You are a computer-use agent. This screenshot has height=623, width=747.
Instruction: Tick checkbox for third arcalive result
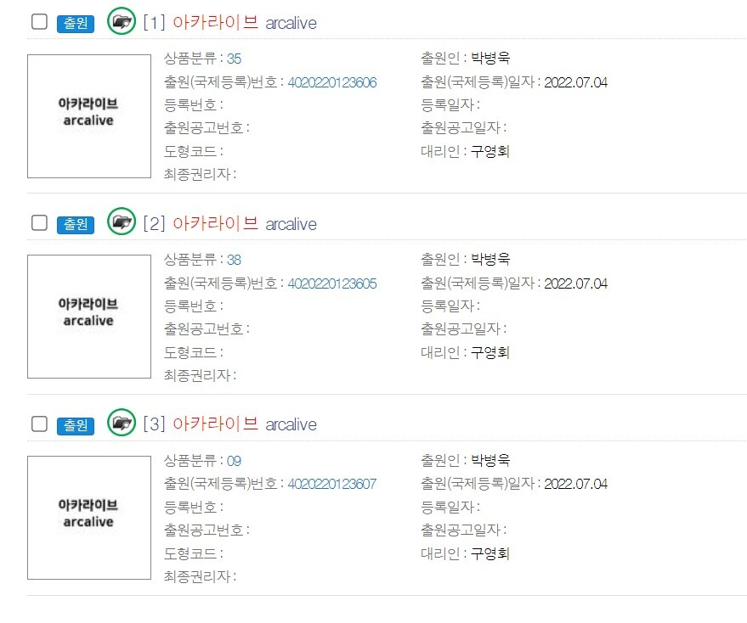39,424
